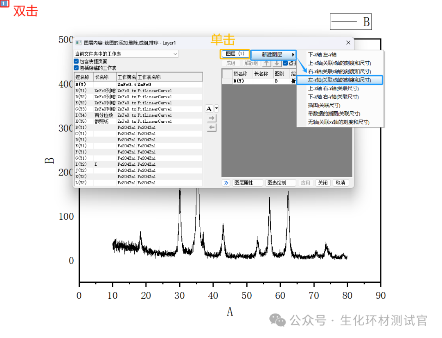Select 上-X轴(关联Y轴的刻度和尺寸)

click(340, 63)
